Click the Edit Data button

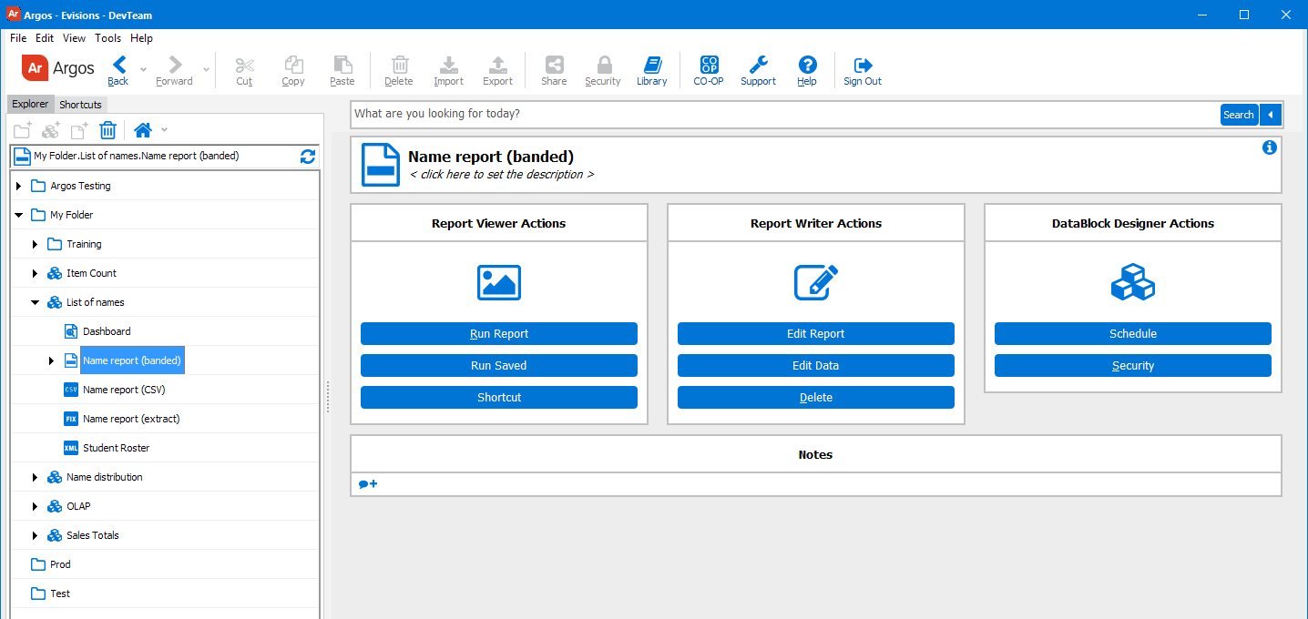tap(816, 365)
